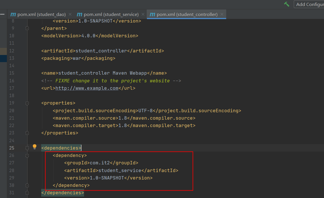Click version 1.0-SNAPSHOT on line 8

95,21
